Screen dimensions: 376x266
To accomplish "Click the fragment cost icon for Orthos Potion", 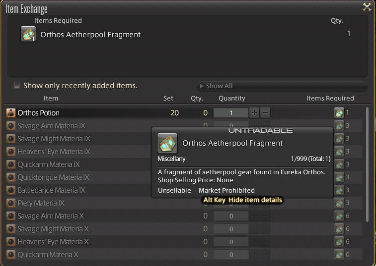I will [339, 113].
